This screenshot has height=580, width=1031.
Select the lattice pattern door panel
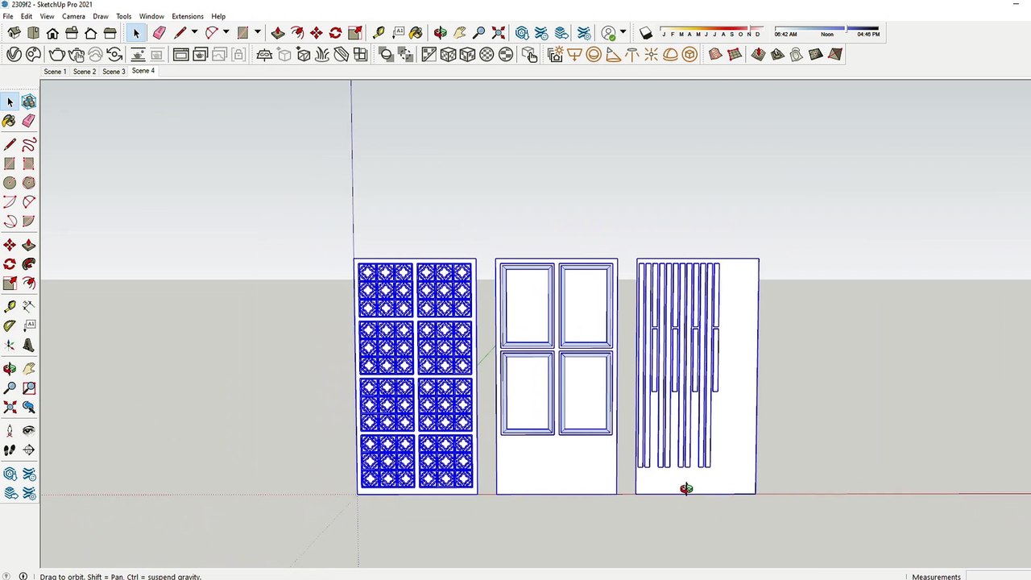tap(416, 376)
